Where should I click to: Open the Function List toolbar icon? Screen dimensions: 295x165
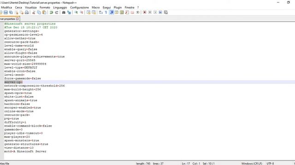point(127,12)
